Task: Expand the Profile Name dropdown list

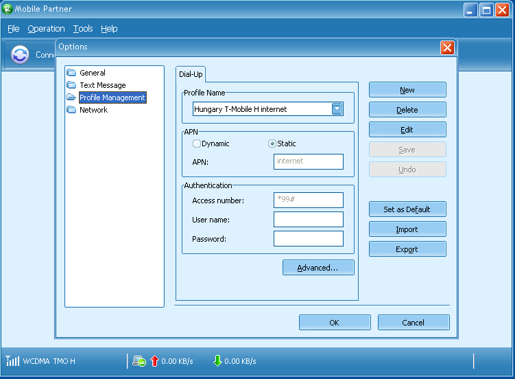Action: [337, 109]
